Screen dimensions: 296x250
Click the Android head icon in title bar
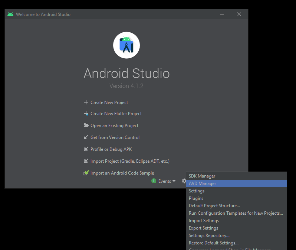[10, 14]
